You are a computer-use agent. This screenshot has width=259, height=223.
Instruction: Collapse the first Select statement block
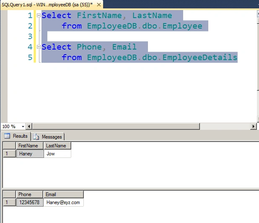coord(39,16)
